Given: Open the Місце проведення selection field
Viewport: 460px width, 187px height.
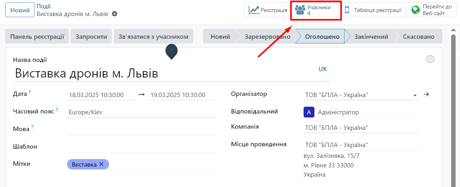Looking at the screenshot, I should click(361, 145).
